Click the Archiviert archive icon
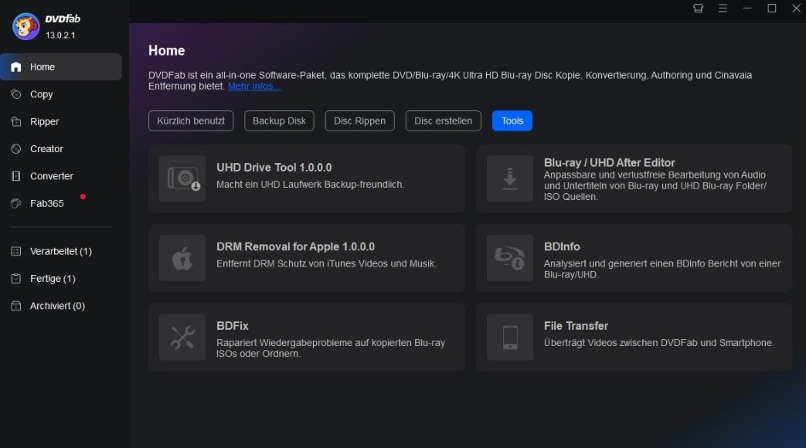Viewport: 806px width, 448px height. pos(16,306)
